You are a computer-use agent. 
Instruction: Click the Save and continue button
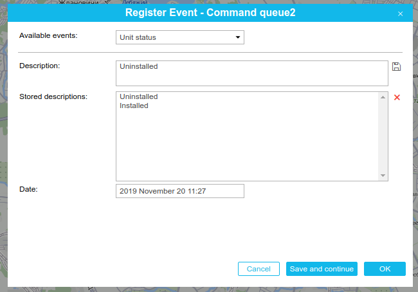click(322, 269)
